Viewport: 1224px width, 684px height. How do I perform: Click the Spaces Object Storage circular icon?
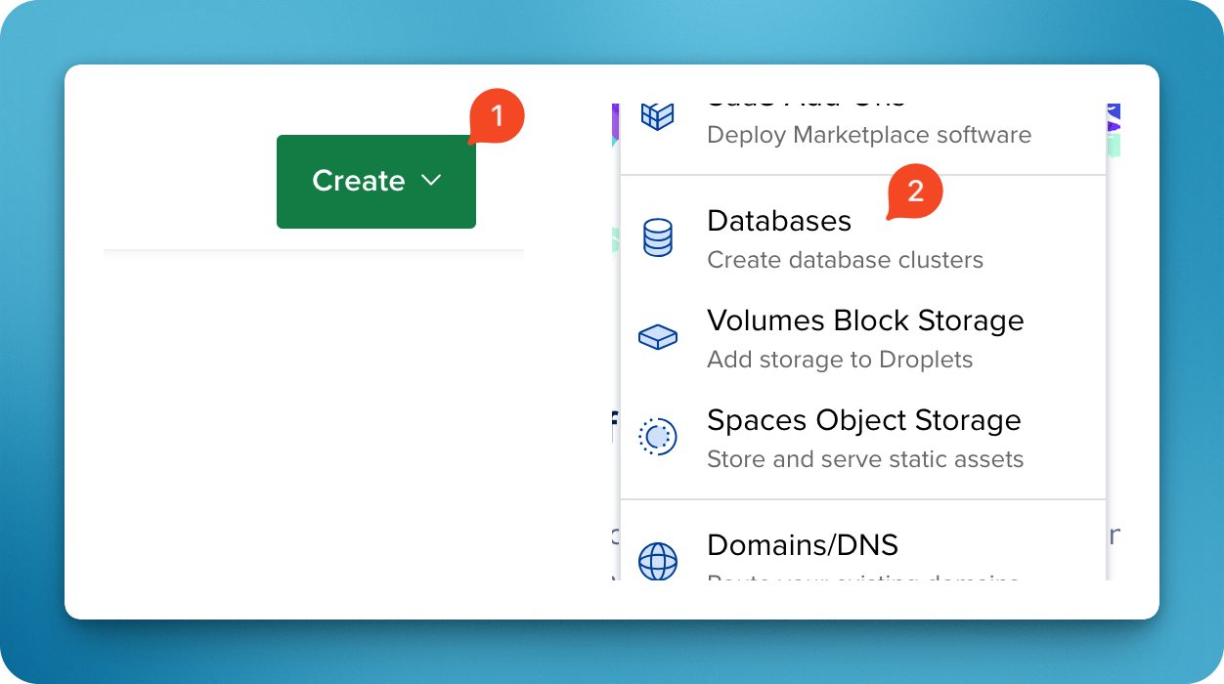tap(657, 437)
